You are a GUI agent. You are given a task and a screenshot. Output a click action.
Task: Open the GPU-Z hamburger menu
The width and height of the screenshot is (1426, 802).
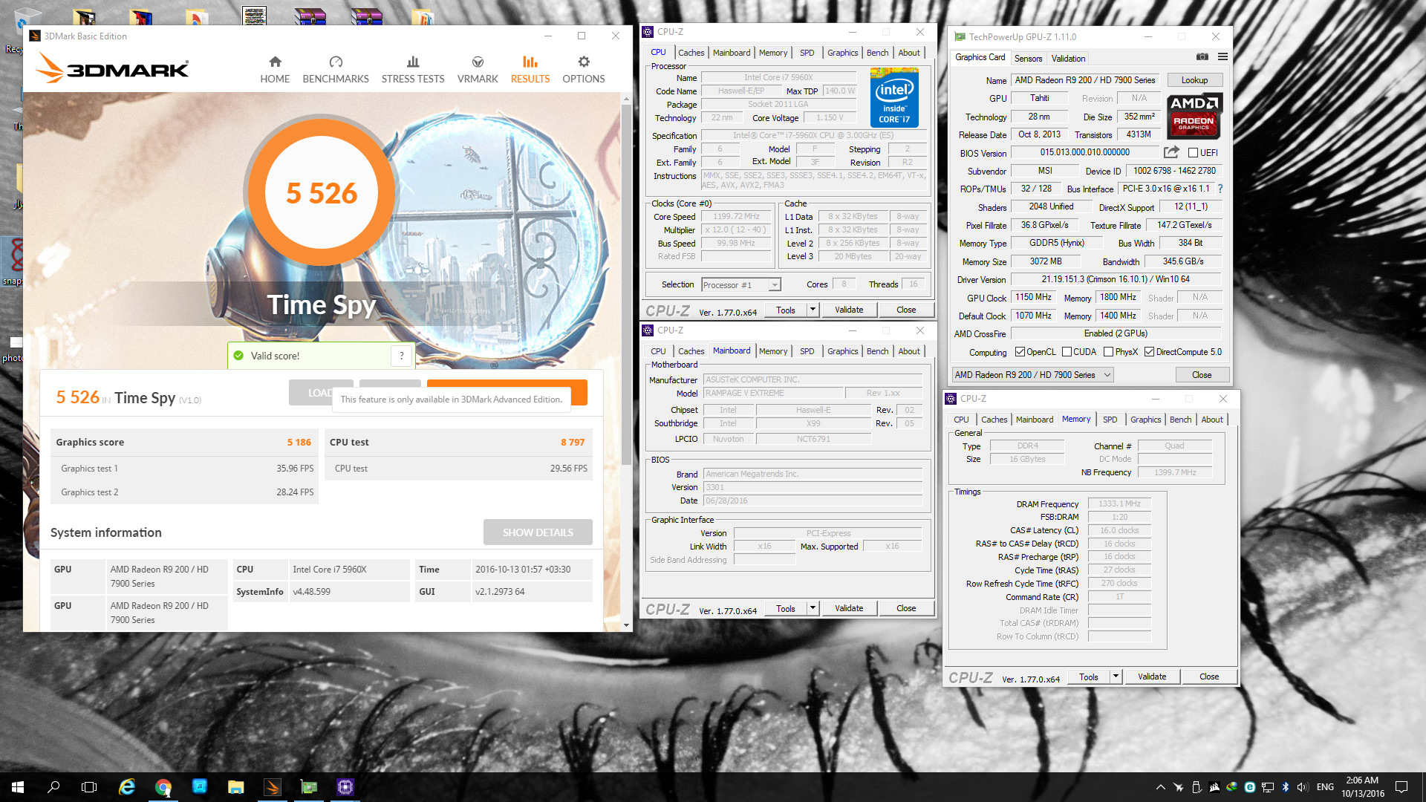click(1222, 56)
